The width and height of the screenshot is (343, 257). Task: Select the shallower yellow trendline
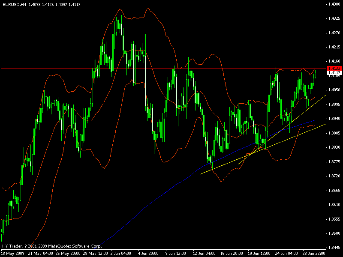(263, 149)
